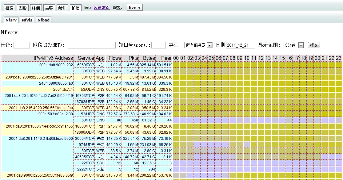The width and height of the screenshot is (343, 180).
Task: Select address 2404:6800:8005::a0
Action: [56, 83]
